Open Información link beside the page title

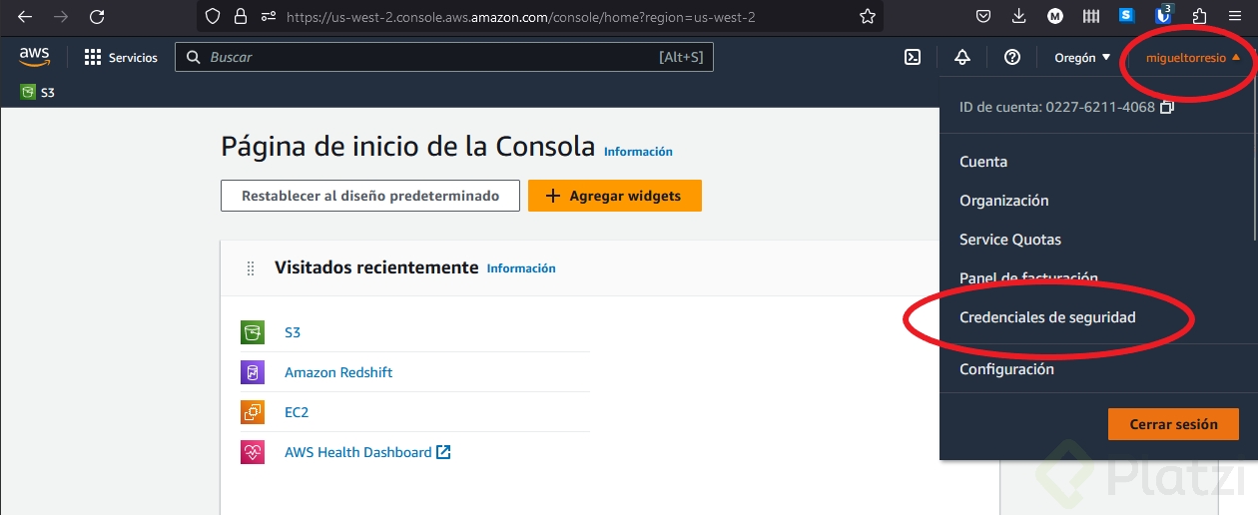[638, 152]
